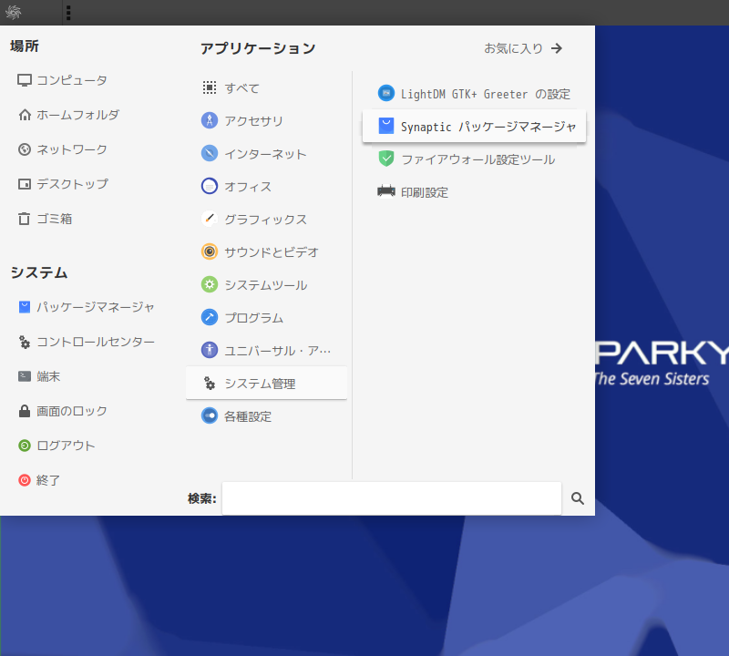Launch 端末 terminal icon

(x=25, y=376)
